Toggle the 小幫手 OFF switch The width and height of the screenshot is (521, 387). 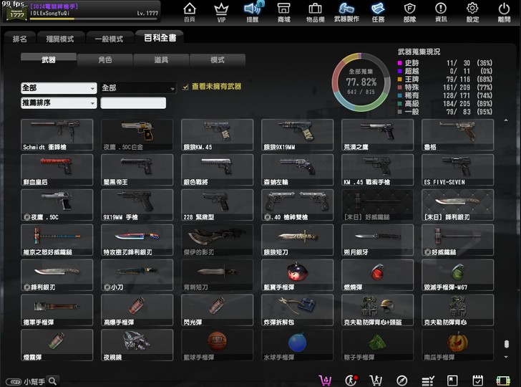[x=14, y=382]
